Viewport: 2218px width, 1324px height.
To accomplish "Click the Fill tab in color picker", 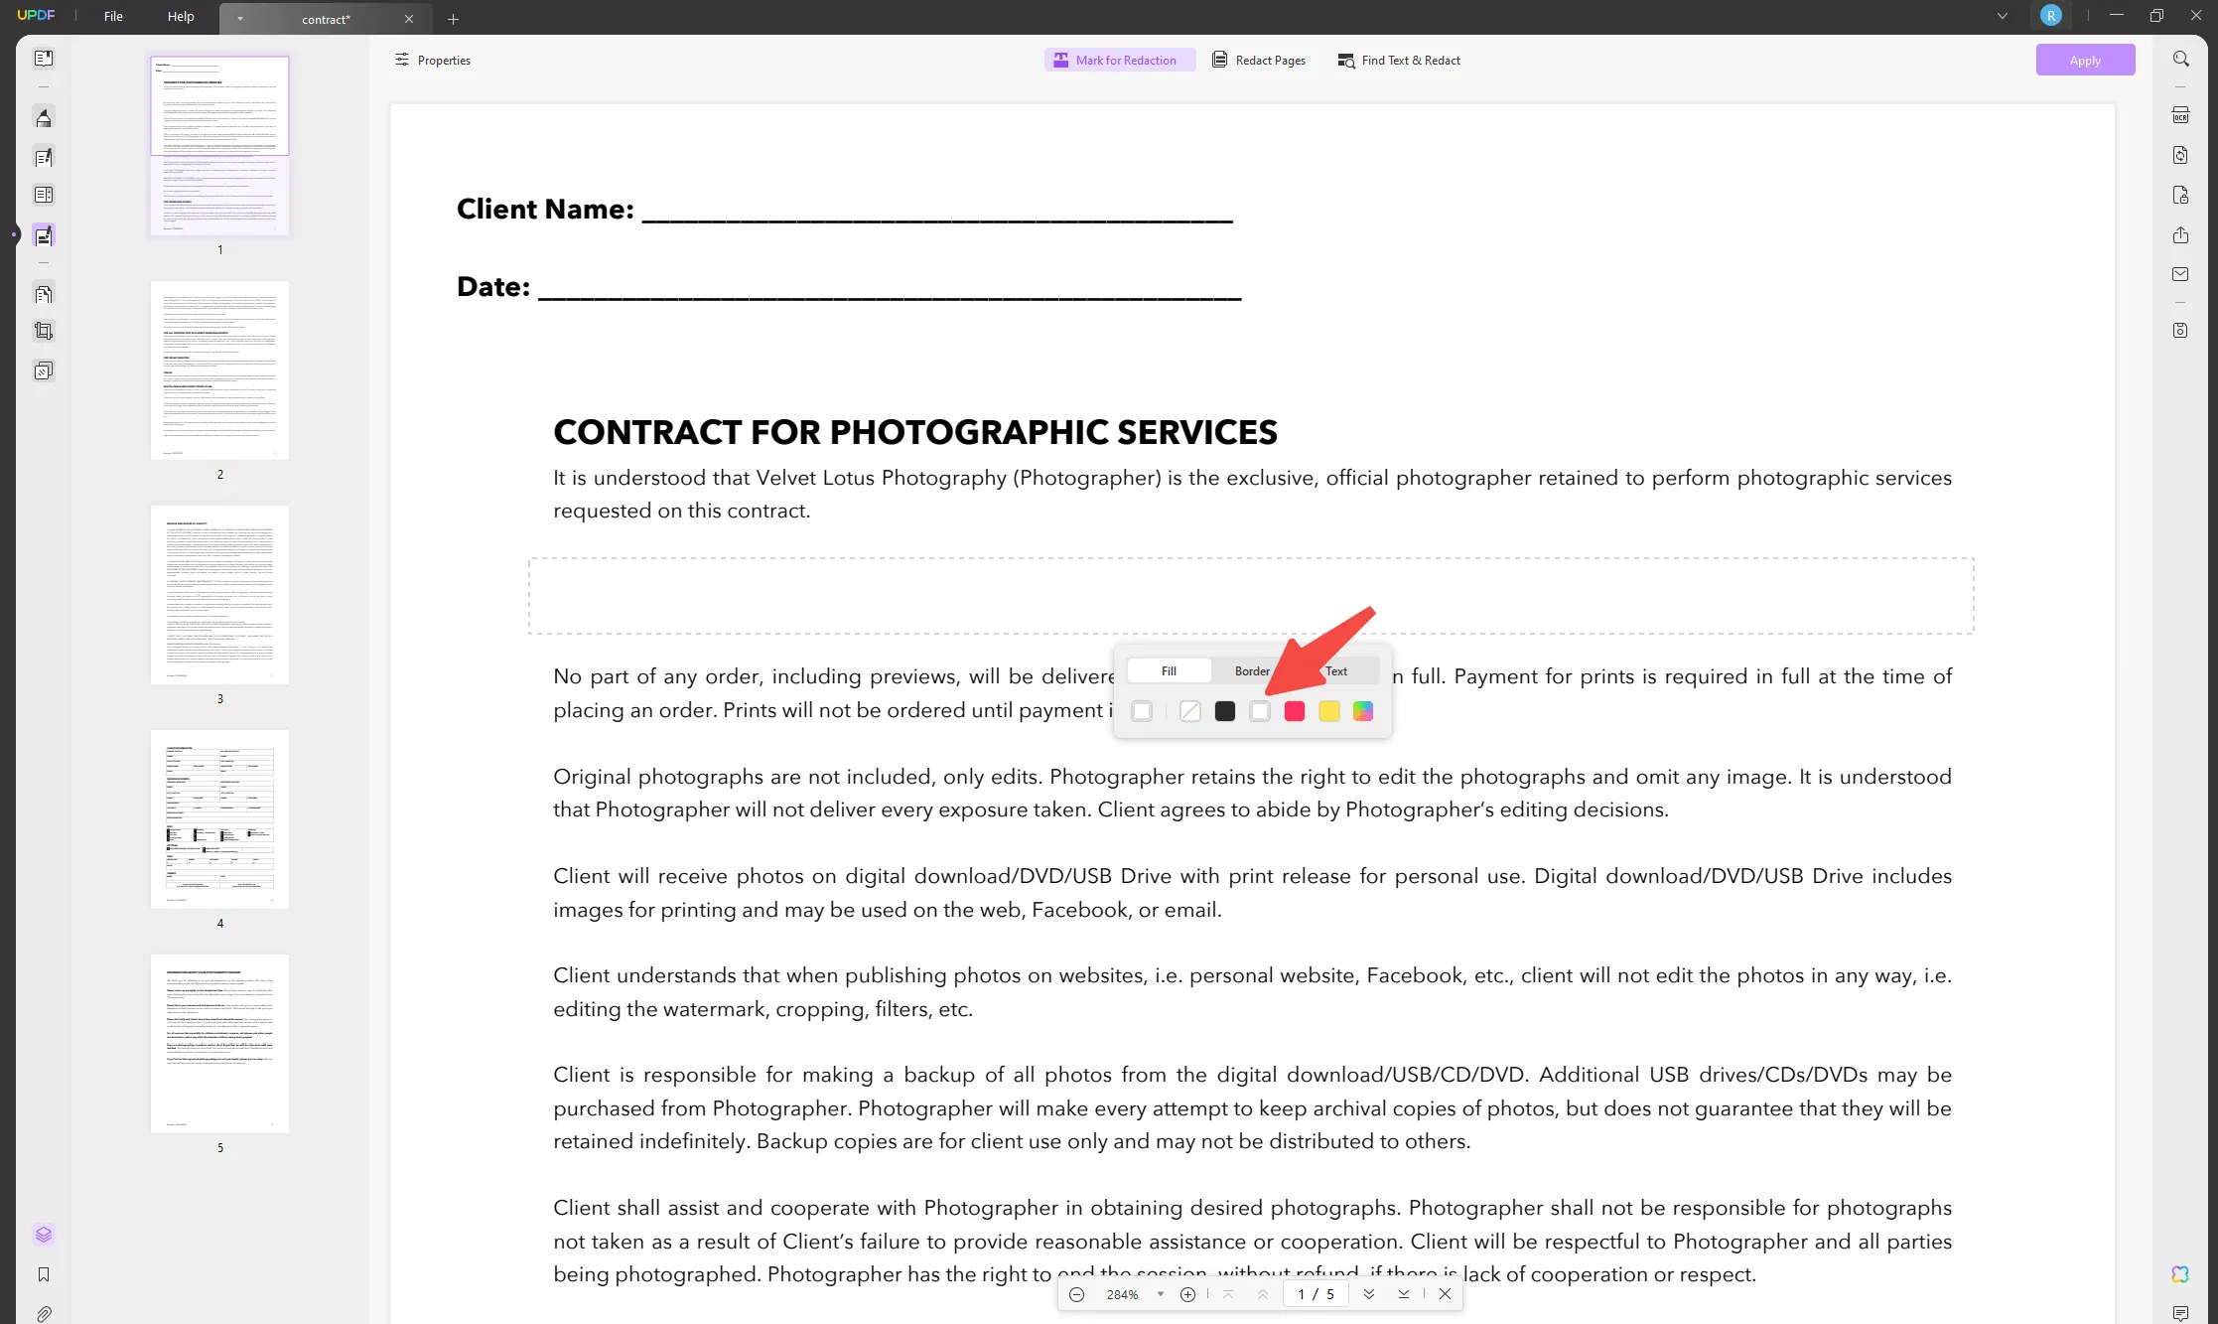I will 1169,671.
